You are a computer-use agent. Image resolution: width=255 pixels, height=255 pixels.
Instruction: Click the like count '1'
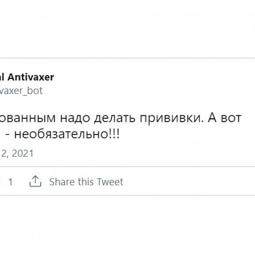pyautogui.click(x=11, y=182)
